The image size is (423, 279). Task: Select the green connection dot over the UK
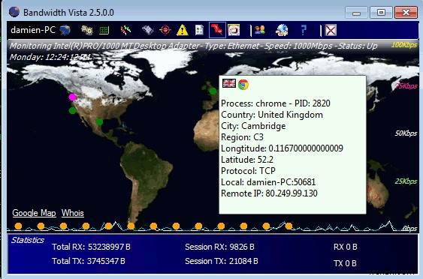(x=213, y=91)
